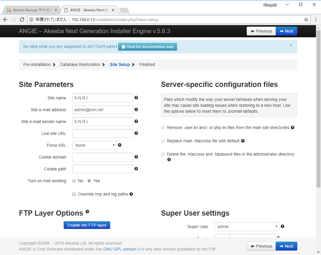Click into the Cookie path field

[102, 169]
